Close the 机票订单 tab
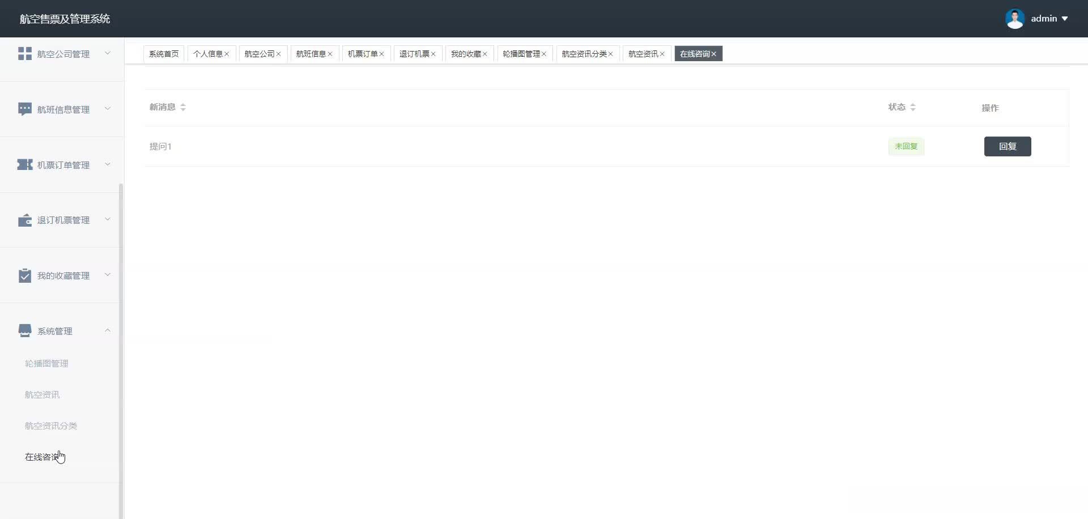 point(381,54)
